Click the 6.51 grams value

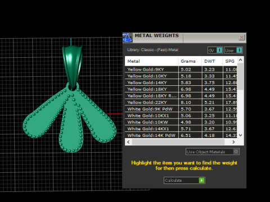pyautogui.click(x=186, y=135)
